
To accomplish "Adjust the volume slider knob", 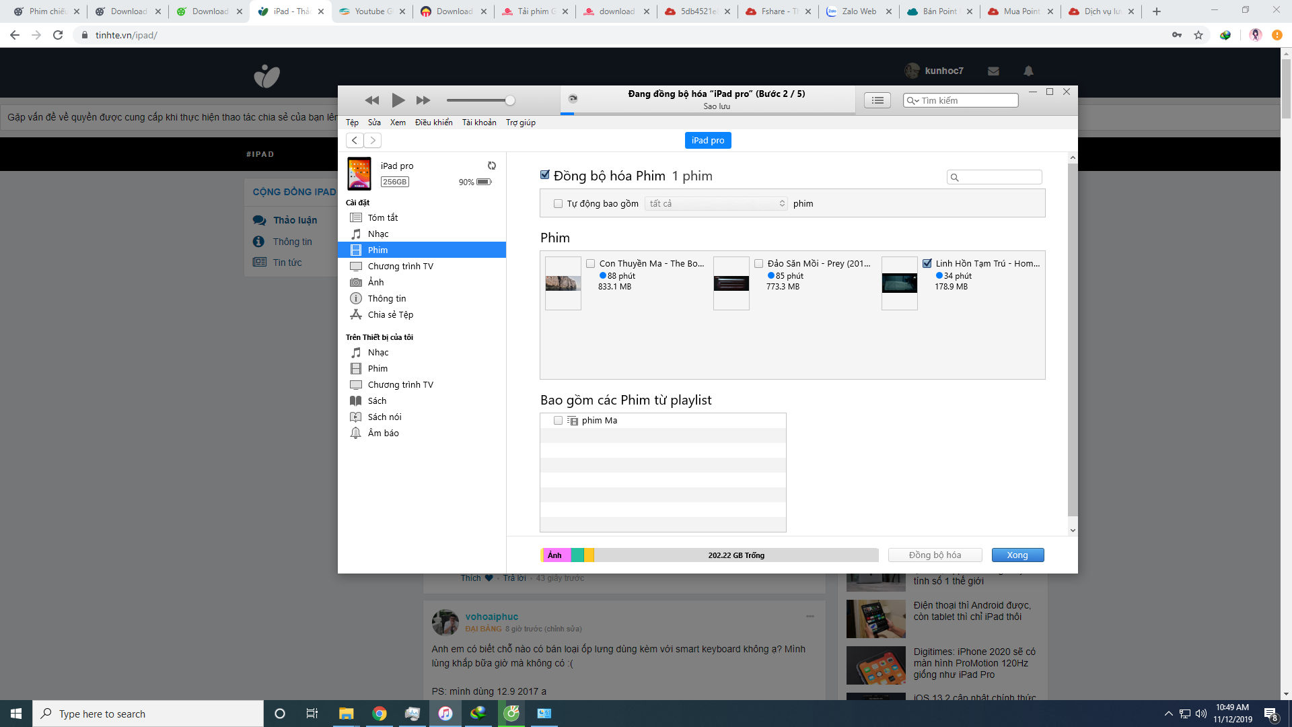I will (510, 100).
